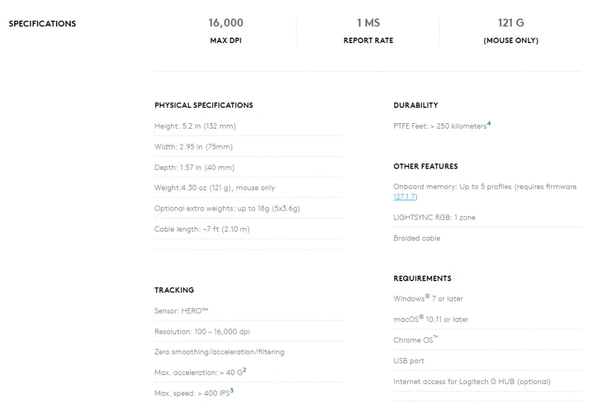Click the Chrome OS requirement row

(x=487, y=340)
